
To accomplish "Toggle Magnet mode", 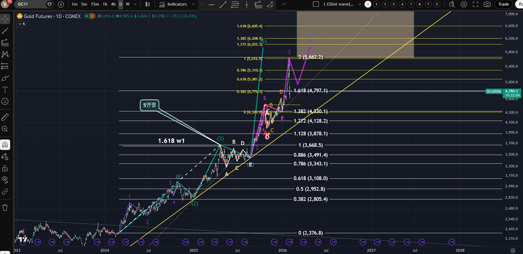I will [5, 145].
